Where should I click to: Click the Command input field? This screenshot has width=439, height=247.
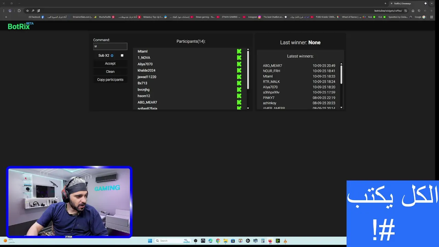tap(110, 46)
